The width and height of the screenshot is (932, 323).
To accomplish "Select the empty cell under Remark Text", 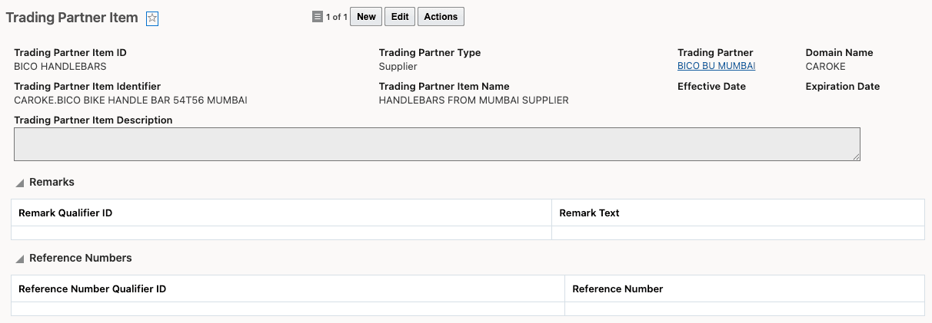I will click(x=737, y=232).
